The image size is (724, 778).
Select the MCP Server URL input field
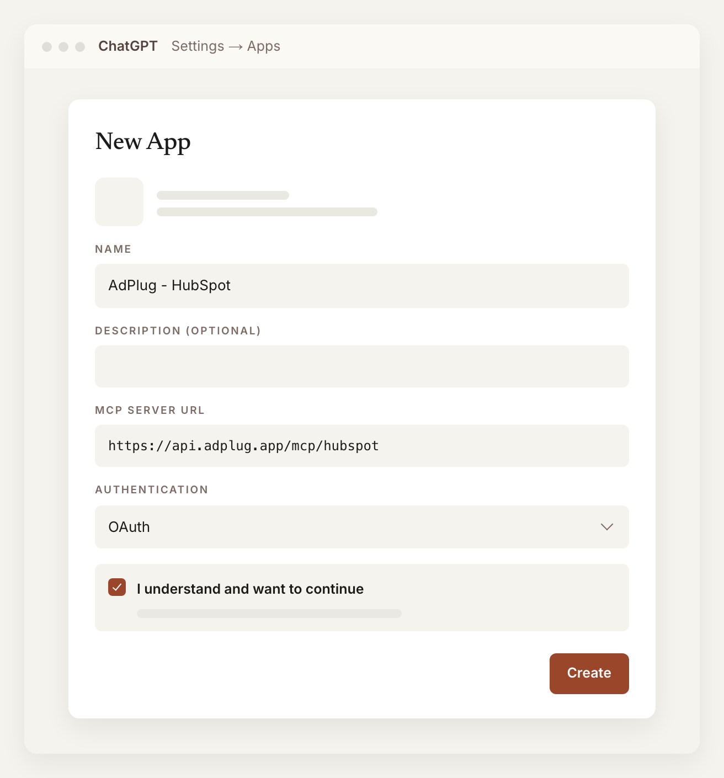coord(362,446)
